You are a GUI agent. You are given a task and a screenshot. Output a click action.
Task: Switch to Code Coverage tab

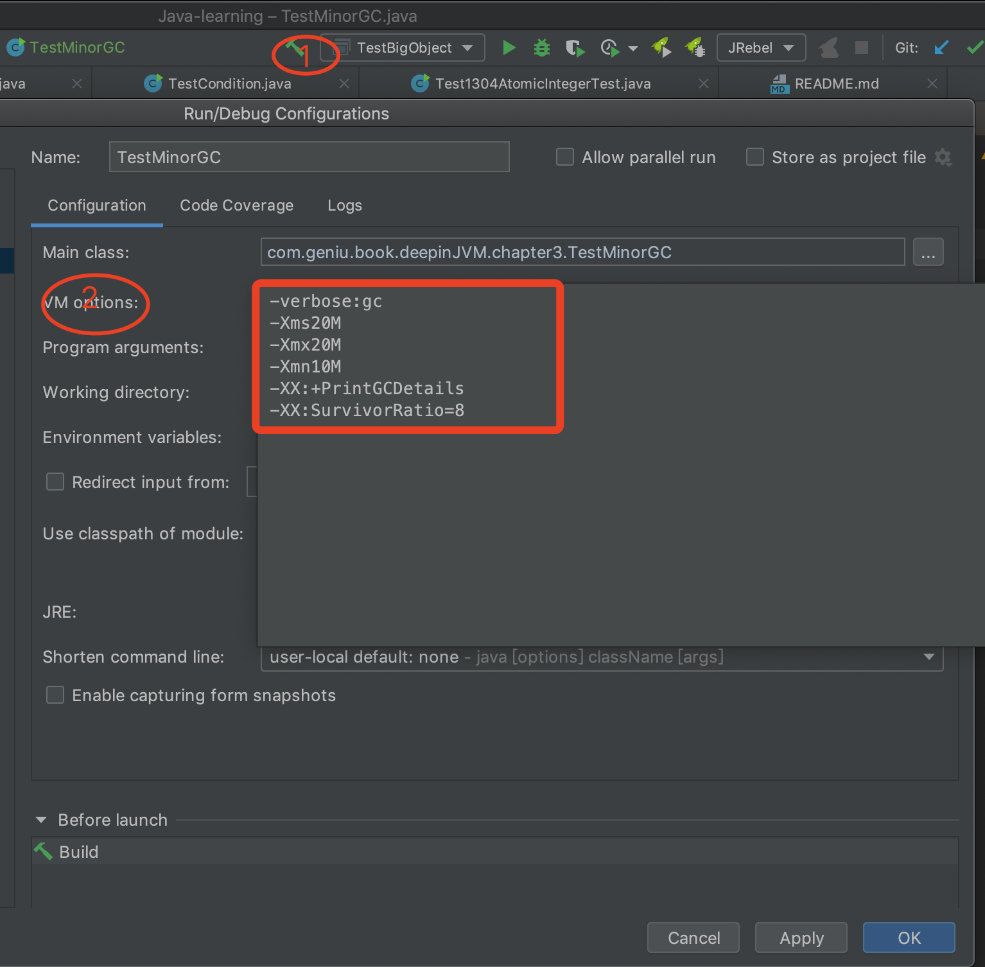pos(237,205)
